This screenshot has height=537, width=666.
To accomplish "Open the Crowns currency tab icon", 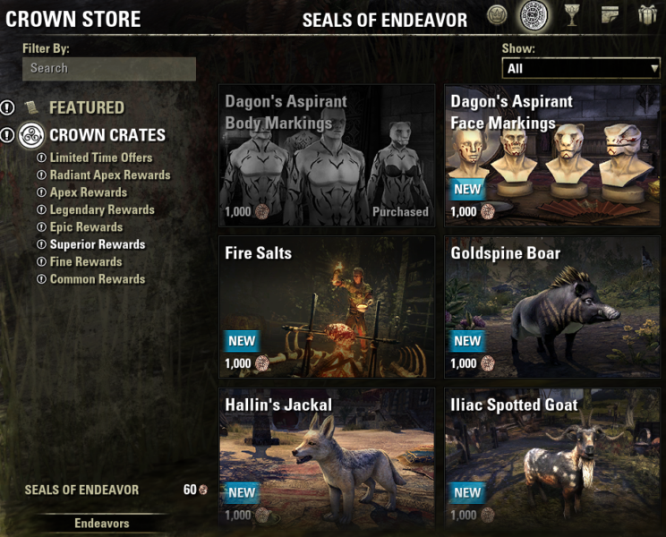I will click(x=497, y=15).
